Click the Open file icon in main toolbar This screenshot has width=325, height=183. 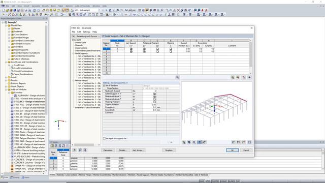(x=7, y=10)
